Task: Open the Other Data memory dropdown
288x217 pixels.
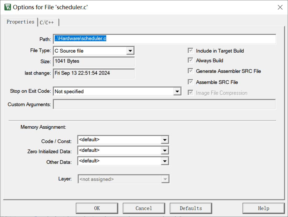Action: [x=165, y=161]
